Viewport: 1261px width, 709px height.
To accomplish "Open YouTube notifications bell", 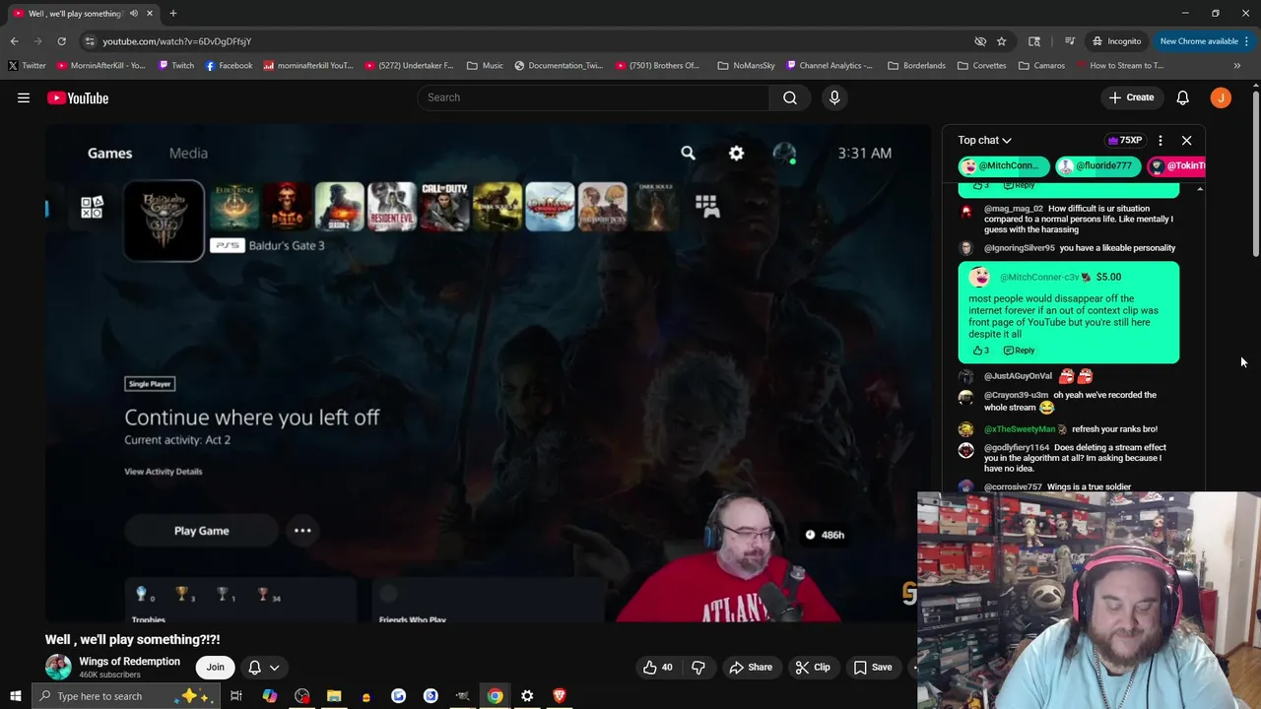I will point(1182,97).
